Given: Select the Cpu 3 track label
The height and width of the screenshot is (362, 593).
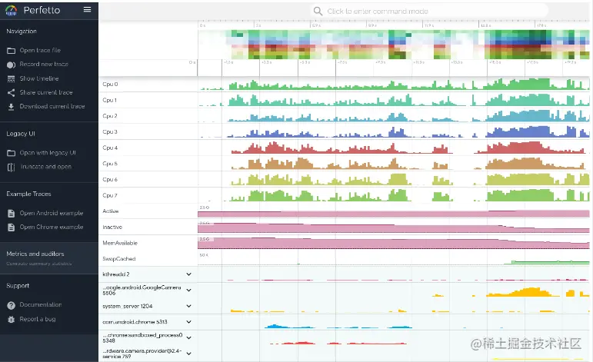Looking at the screenshot, I should (110, 132).
